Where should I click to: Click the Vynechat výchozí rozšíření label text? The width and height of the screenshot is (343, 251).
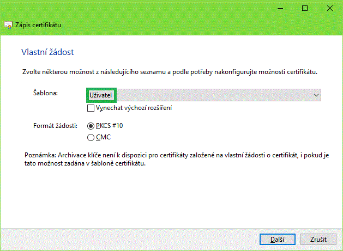pos(134,108)
